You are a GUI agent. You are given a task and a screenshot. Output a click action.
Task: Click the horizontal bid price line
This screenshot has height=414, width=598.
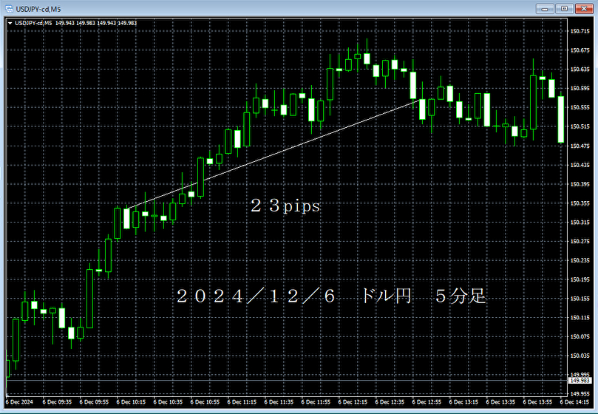(287, 381)
